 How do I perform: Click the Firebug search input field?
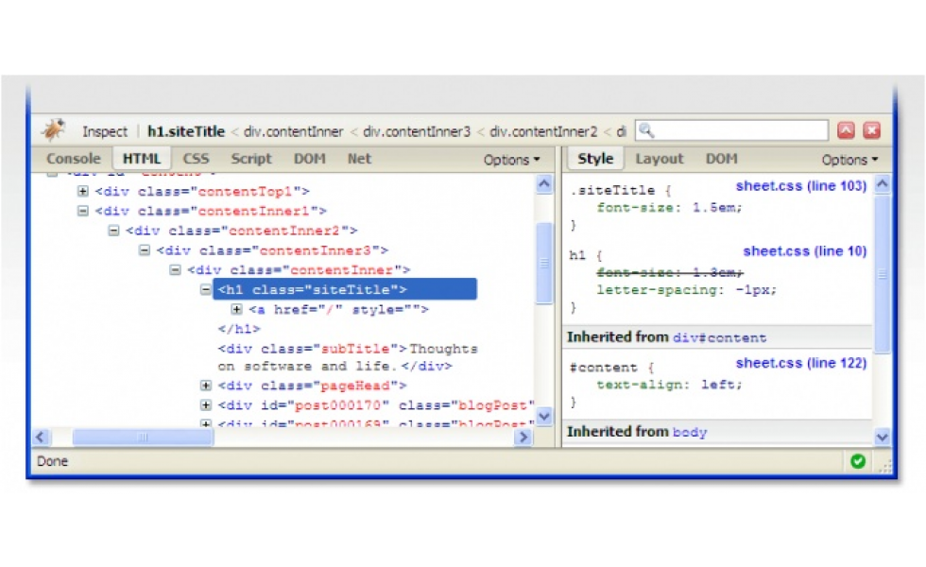[731, 130]
